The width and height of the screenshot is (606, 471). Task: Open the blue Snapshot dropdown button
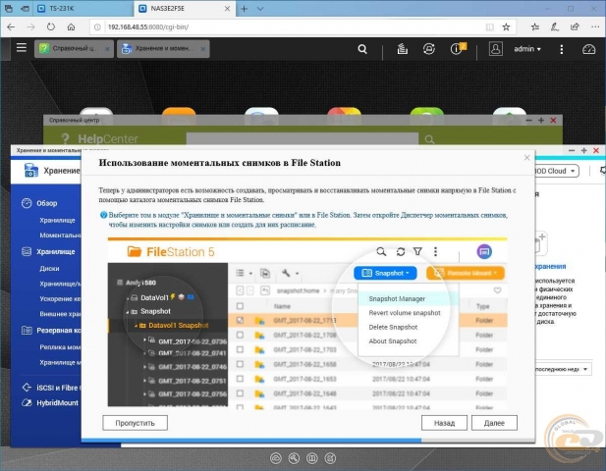coord(385,273)
